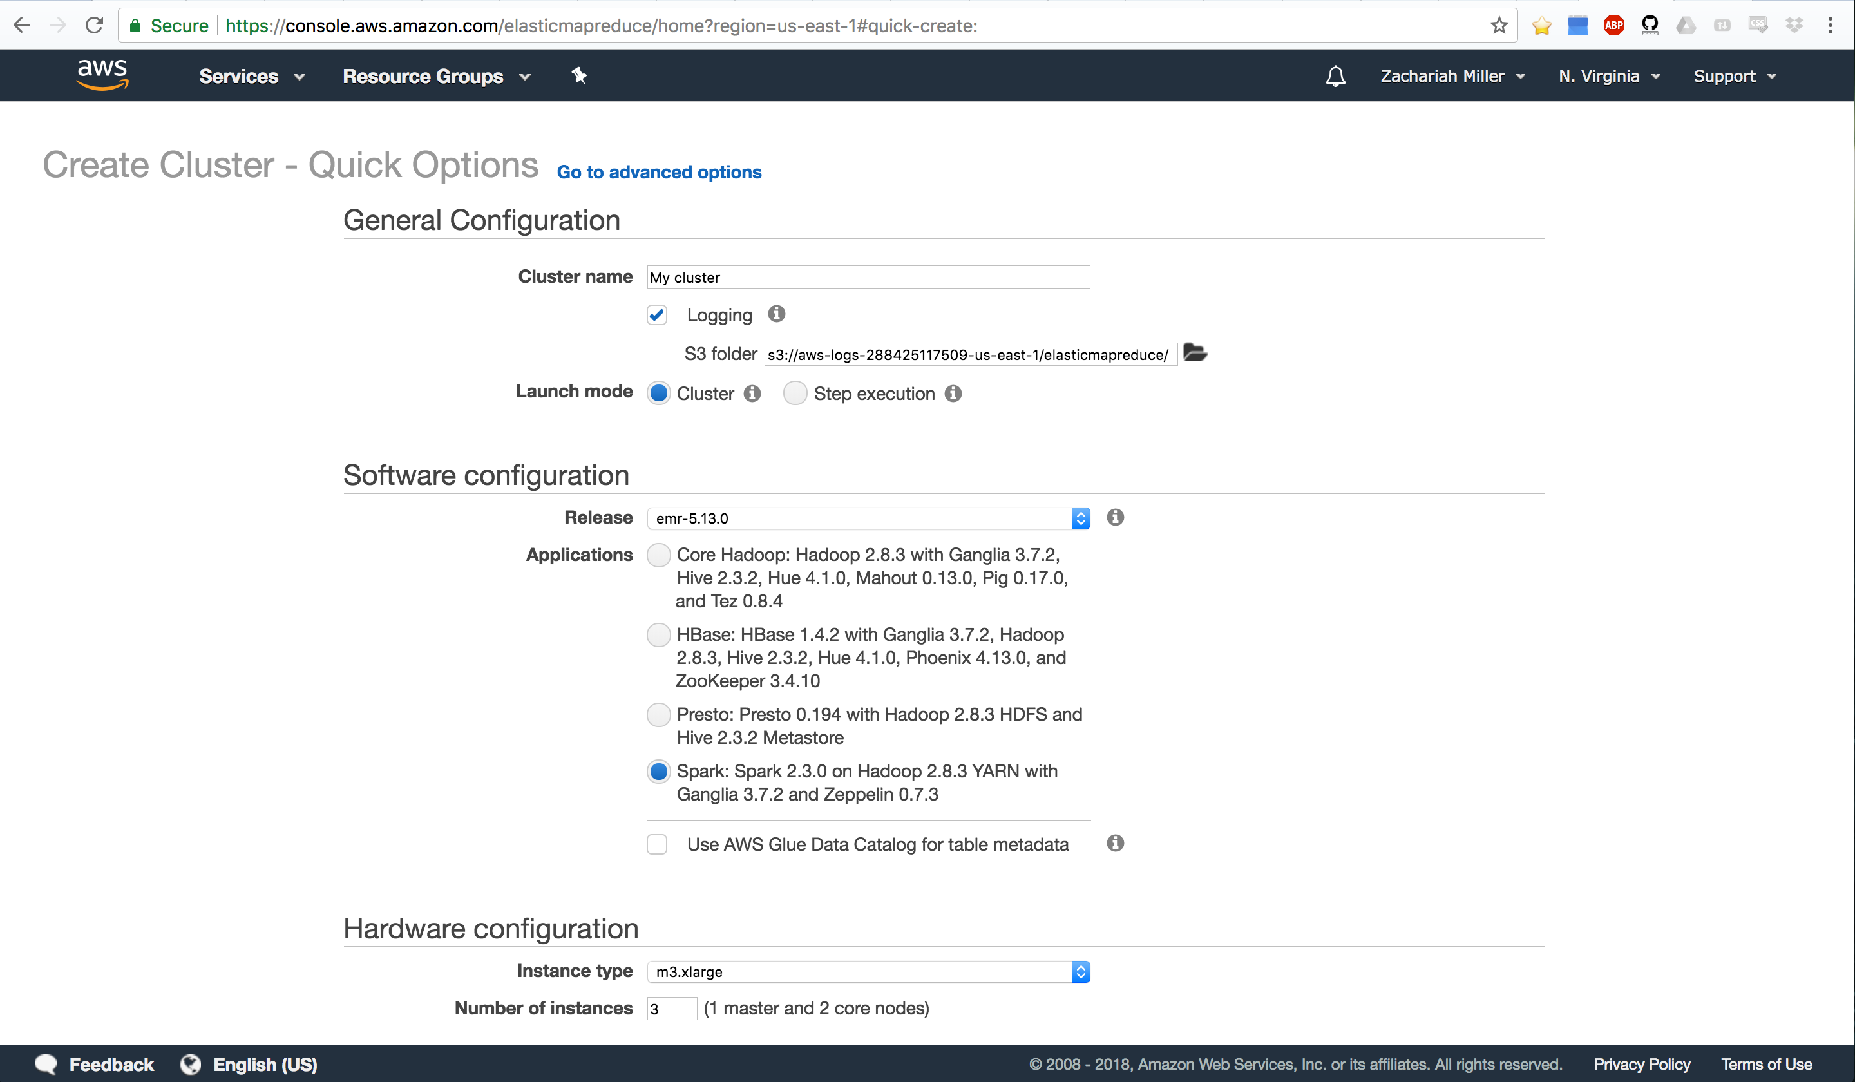Enable AWS Glue Data Catalog checkbox
The height and width of the screenshot is (1082, 1855).
(x=656, y=844)
